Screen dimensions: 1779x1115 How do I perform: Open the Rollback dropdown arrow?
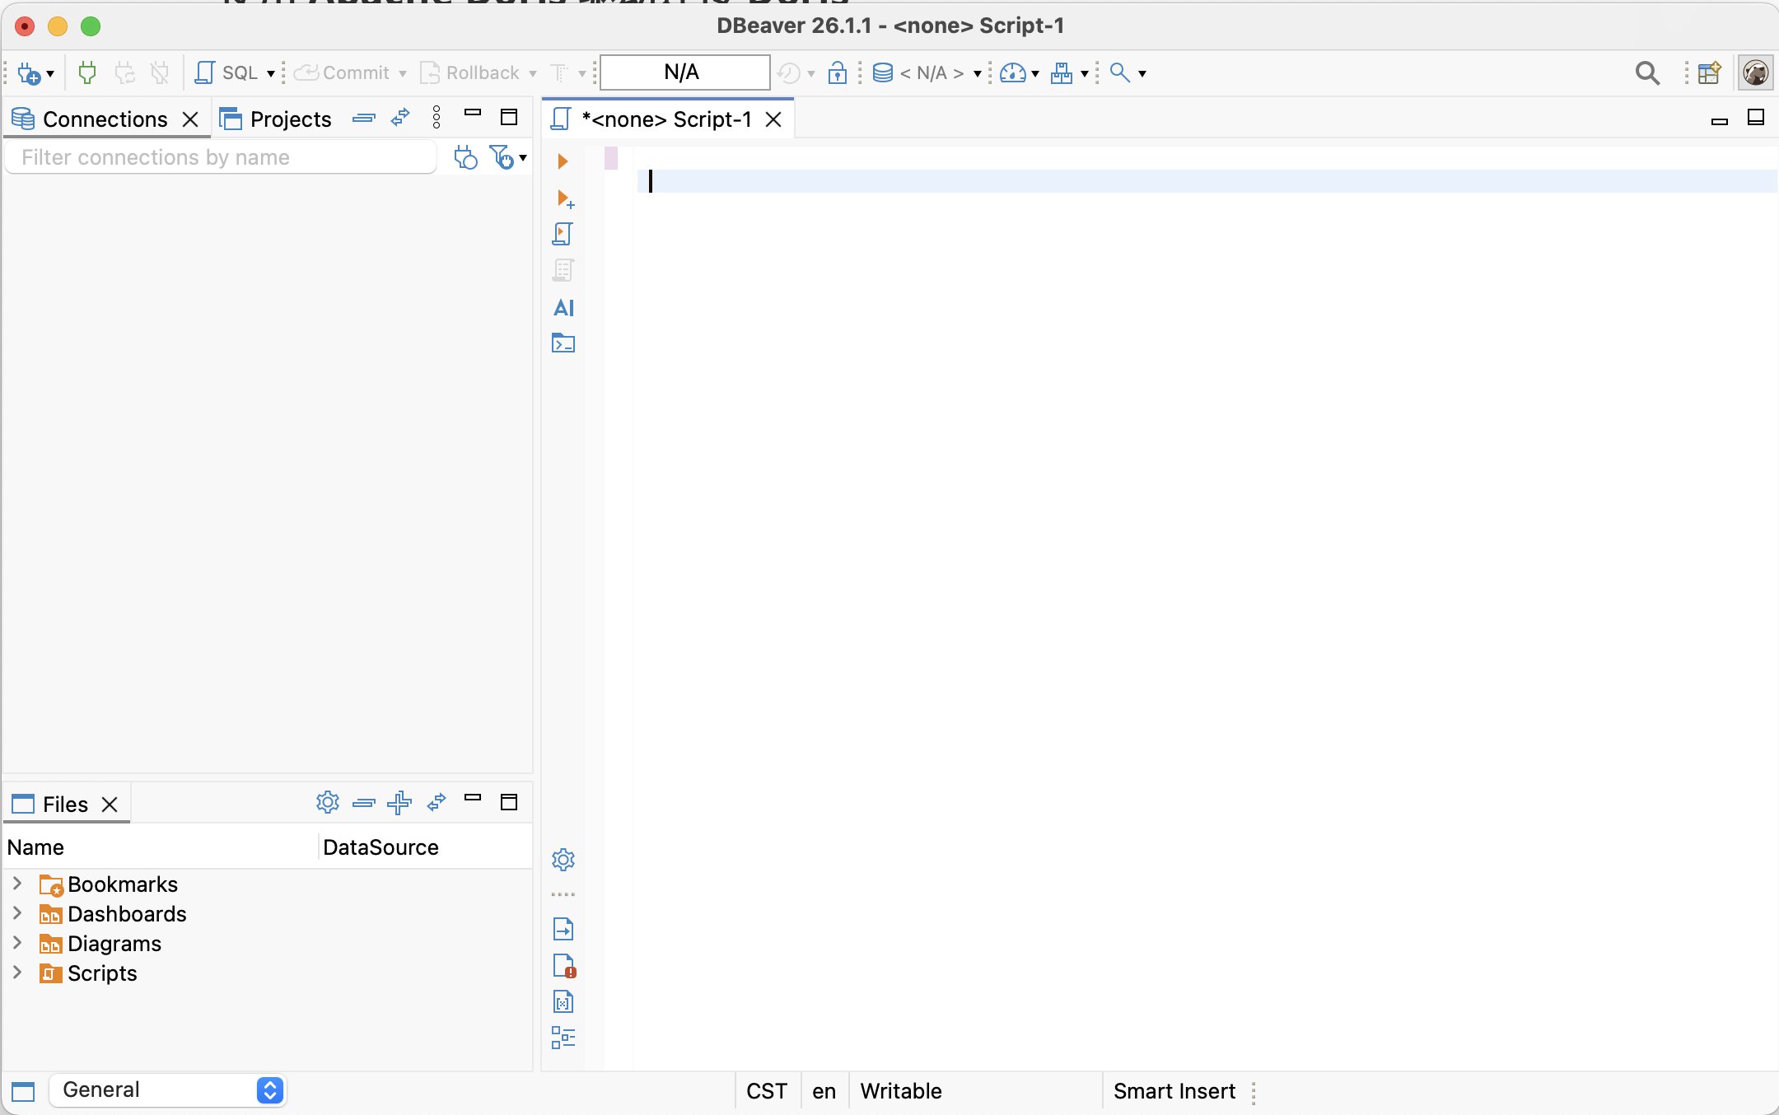533,74
